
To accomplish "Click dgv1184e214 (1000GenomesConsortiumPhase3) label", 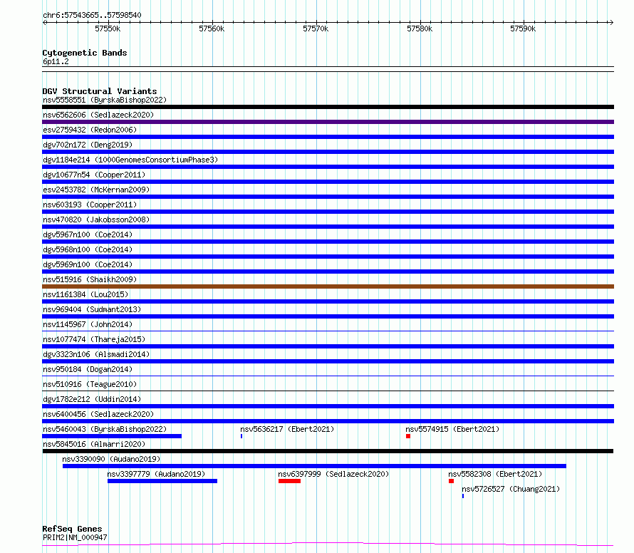I will tap(130, 160).
